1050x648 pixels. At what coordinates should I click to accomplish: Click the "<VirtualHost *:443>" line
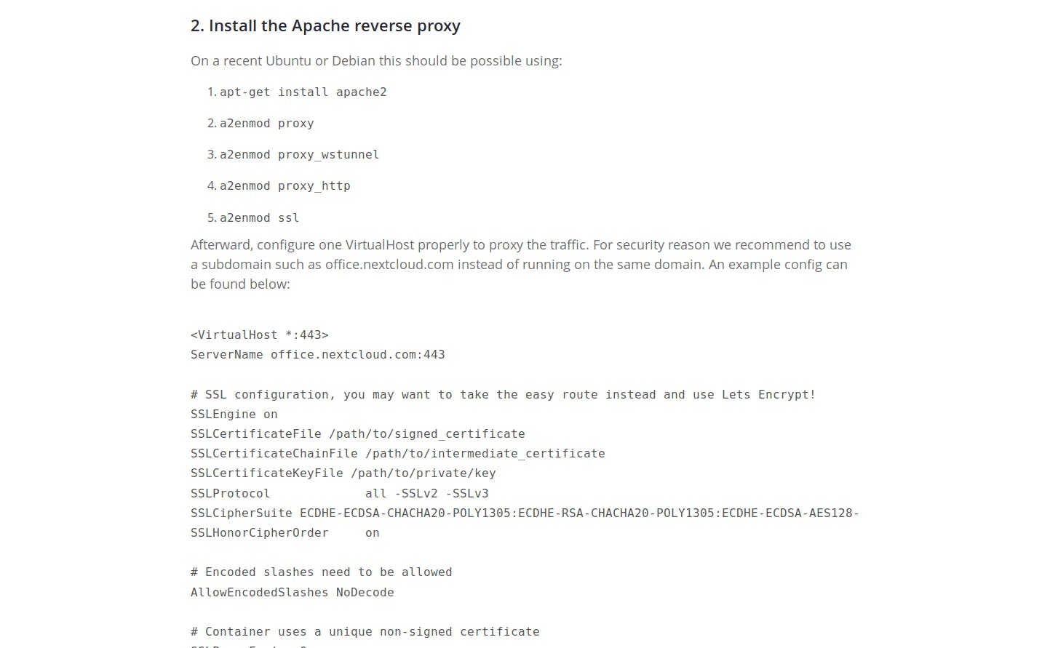click(259, 335)
